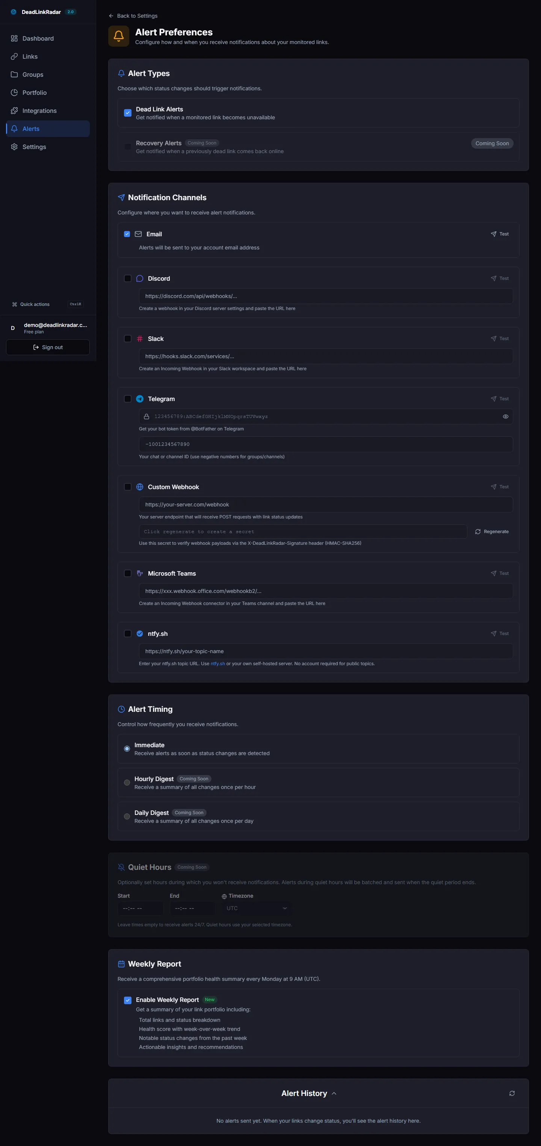Click the refresh icon in Alert History

[512, 1093]
